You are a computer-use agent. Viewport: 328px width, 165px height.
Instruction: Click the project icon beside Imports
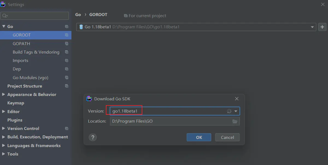click(x=66, y=60)
